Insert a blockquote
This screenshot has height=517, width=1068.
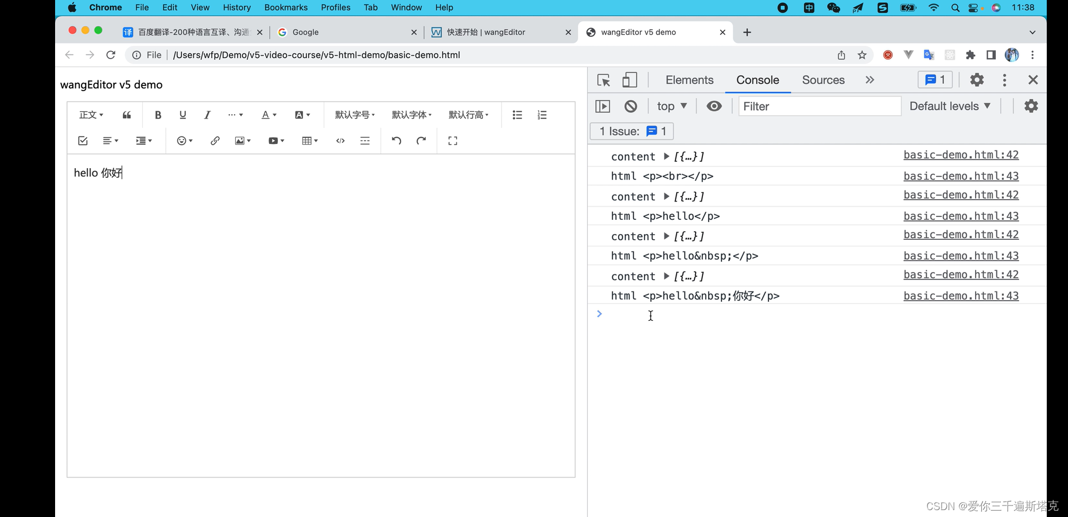point(126,115)
